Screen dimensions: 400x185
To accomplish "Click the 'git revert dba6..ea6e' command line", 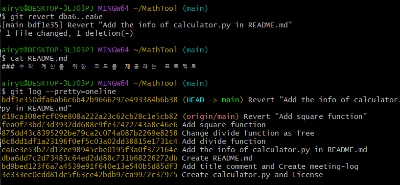I will point(53,17).
